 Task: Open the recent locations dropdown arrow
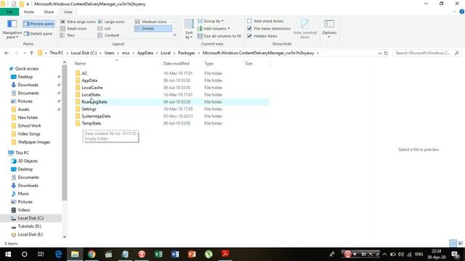point(24,53)
